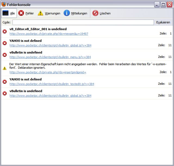174x166 pixels.
Task: Open the private.php?do=newpm&u=19497 link
Action: coord(49,34)
